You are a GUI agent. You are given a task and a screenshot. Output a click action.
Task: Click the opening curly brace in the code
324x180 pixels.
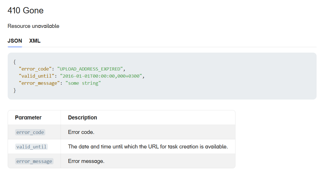[15, 62]
